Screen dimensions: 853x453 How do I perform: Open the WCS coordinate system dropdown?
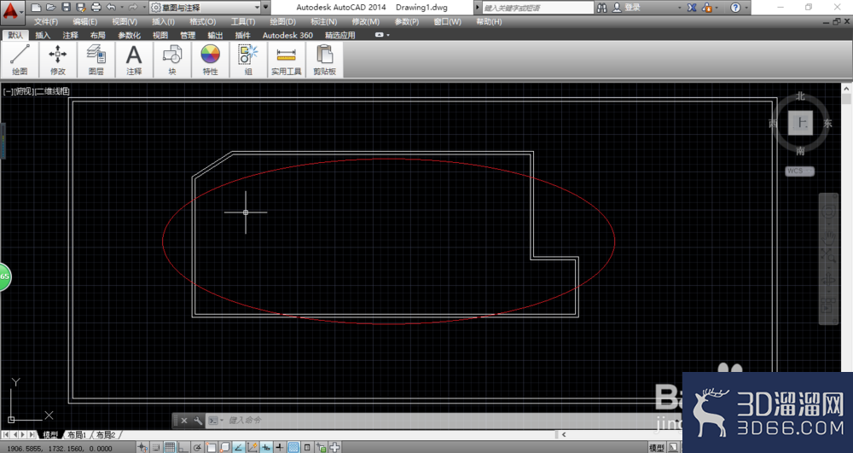point(800,171)
